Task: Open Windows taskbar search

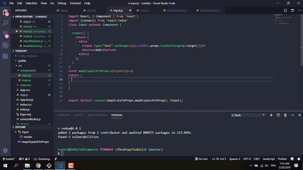Action: [x=16, y=166]
